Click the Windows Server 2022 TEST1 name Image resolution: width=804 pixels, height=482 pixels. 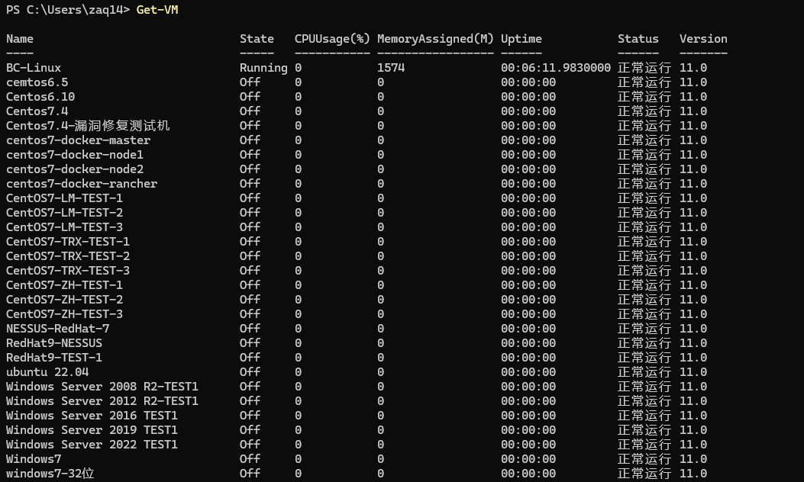92,445
